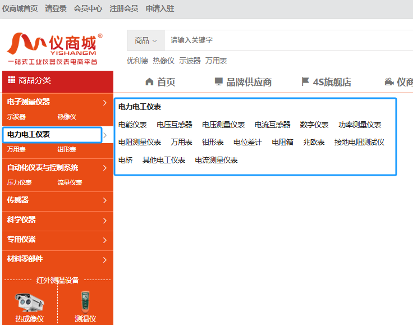The height and width of the screenshot is (325, 413).
Task: Click the 仪商城 logo
Action: pos(54,48)
